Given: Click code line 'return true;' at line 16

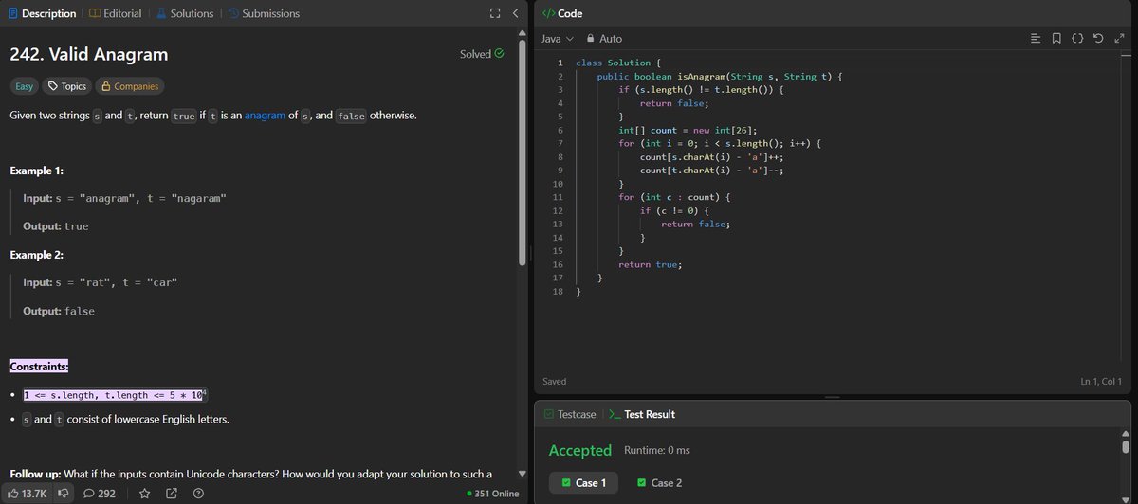Looking at the screenshot, I should pyautogui.click(x=650, y=264).
